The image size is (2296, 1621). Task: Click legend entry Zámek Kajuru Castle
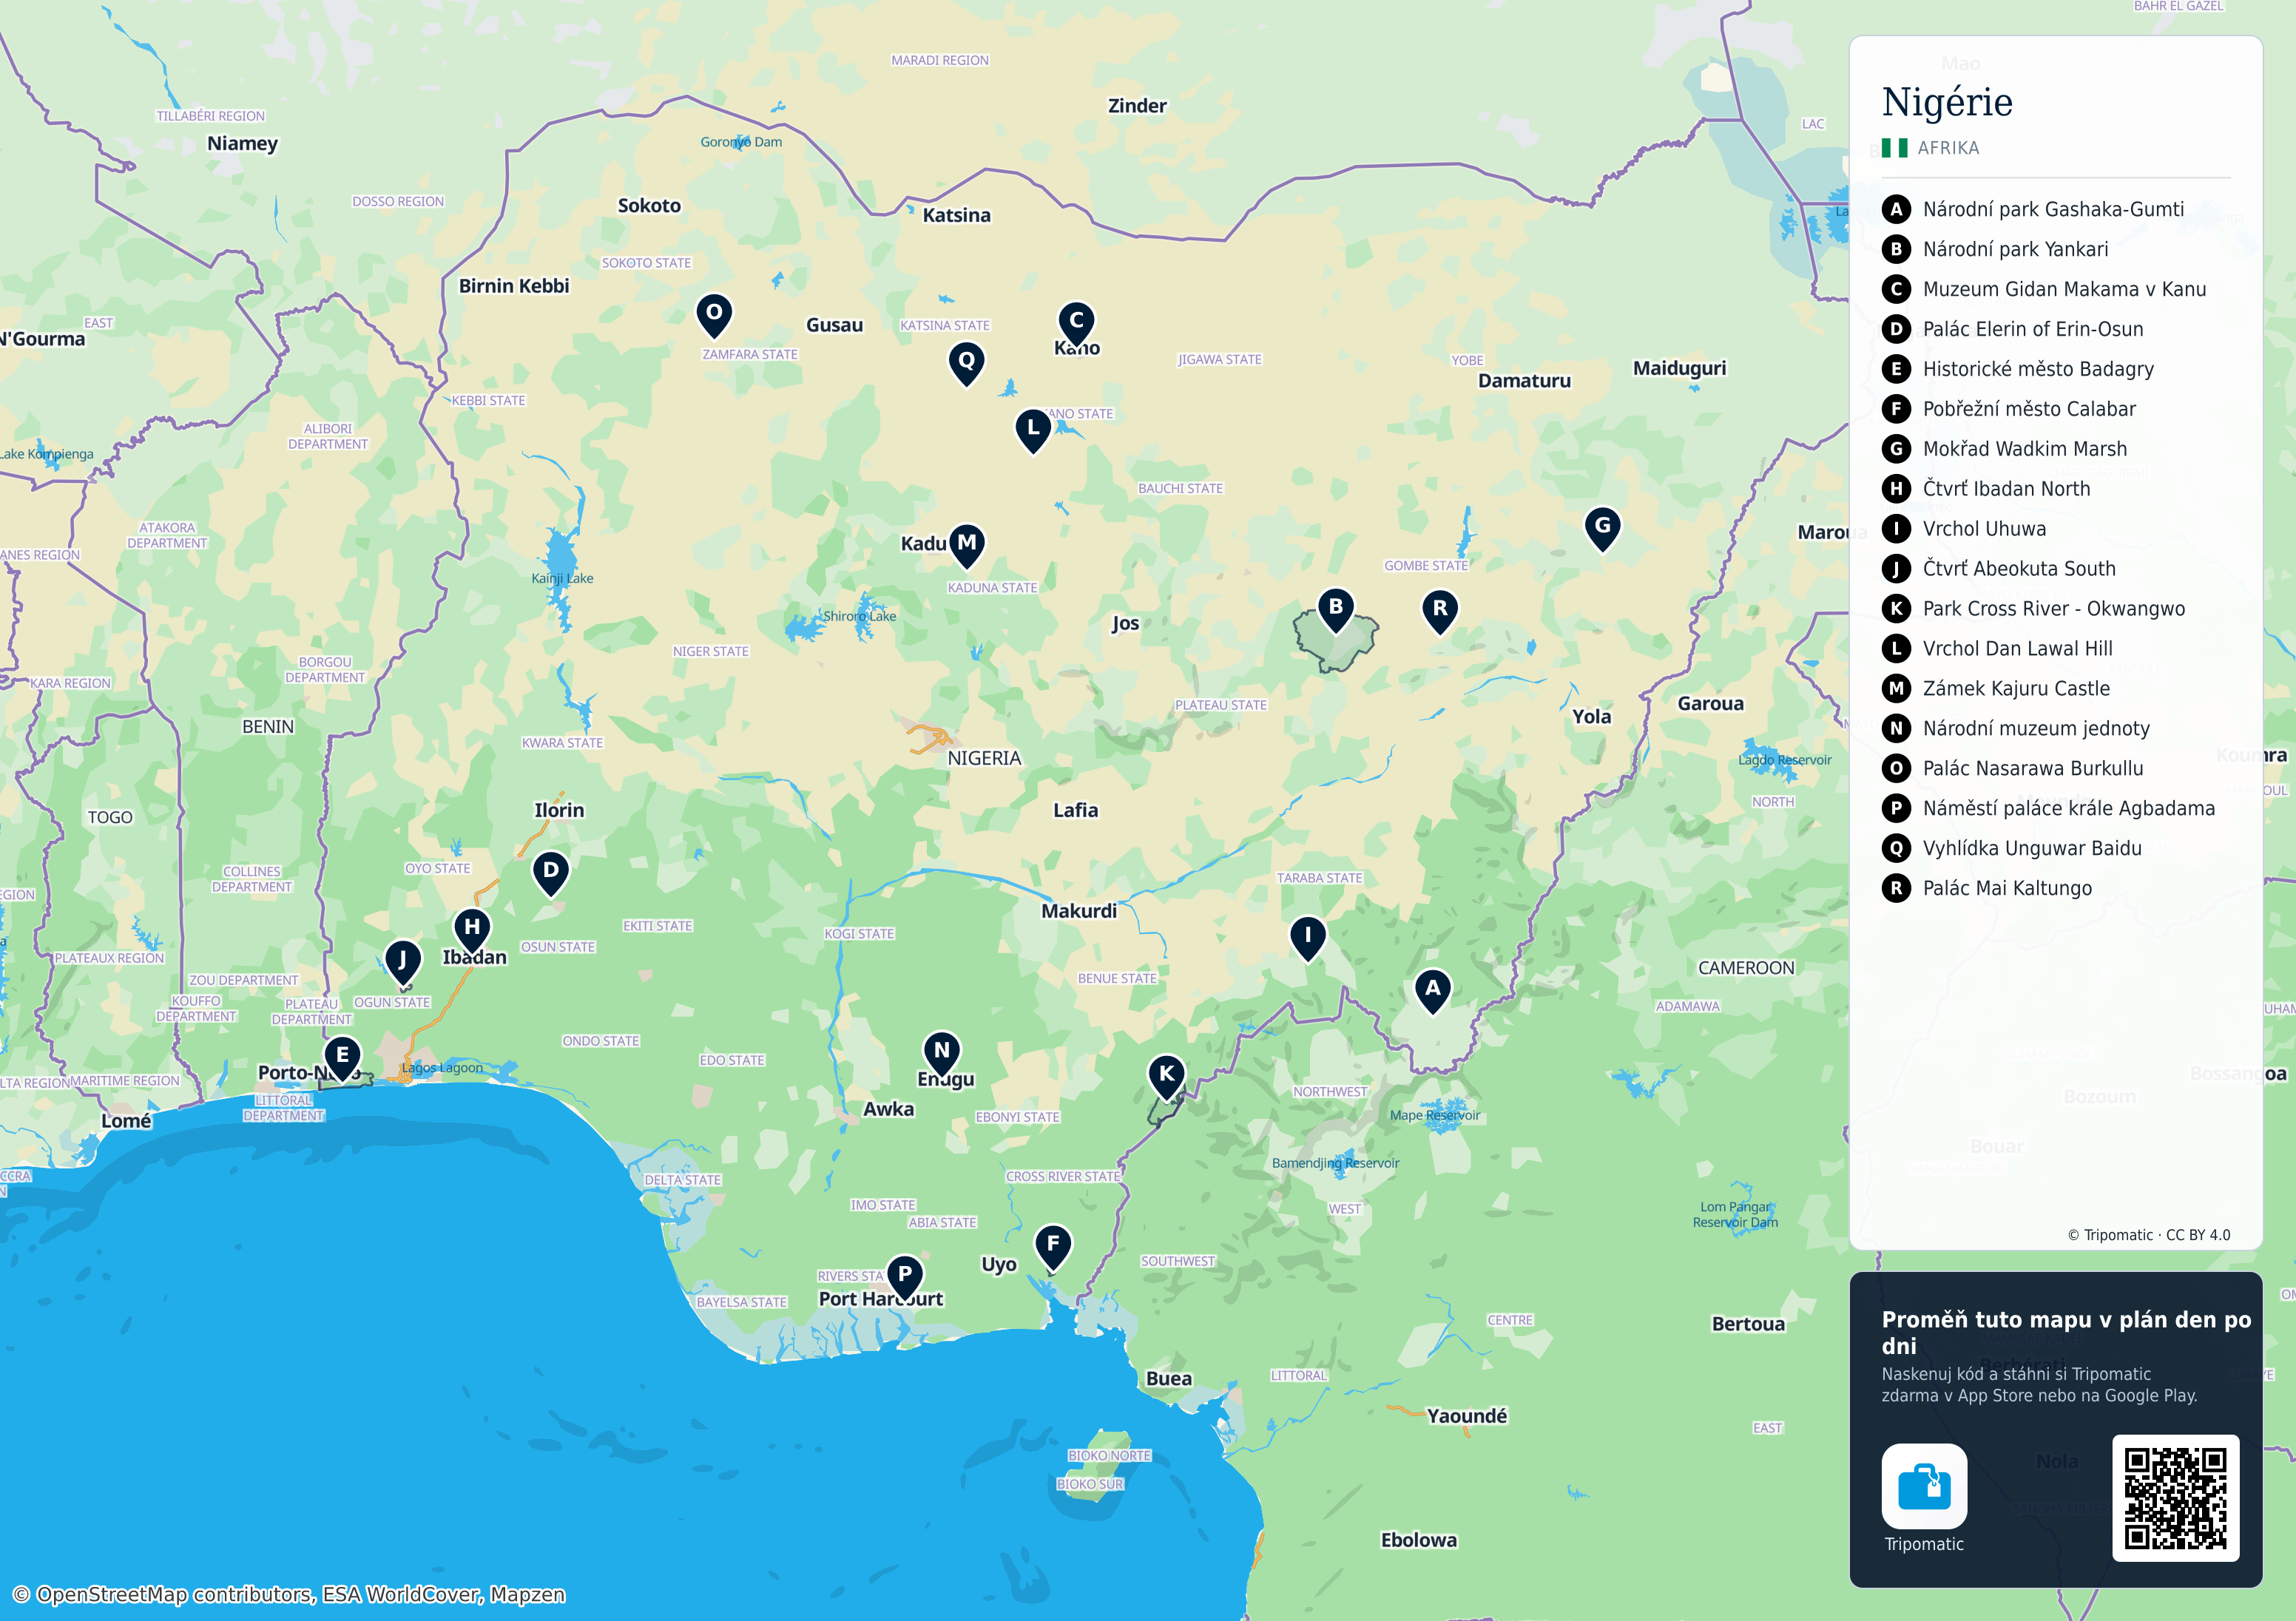(2015, 689)
